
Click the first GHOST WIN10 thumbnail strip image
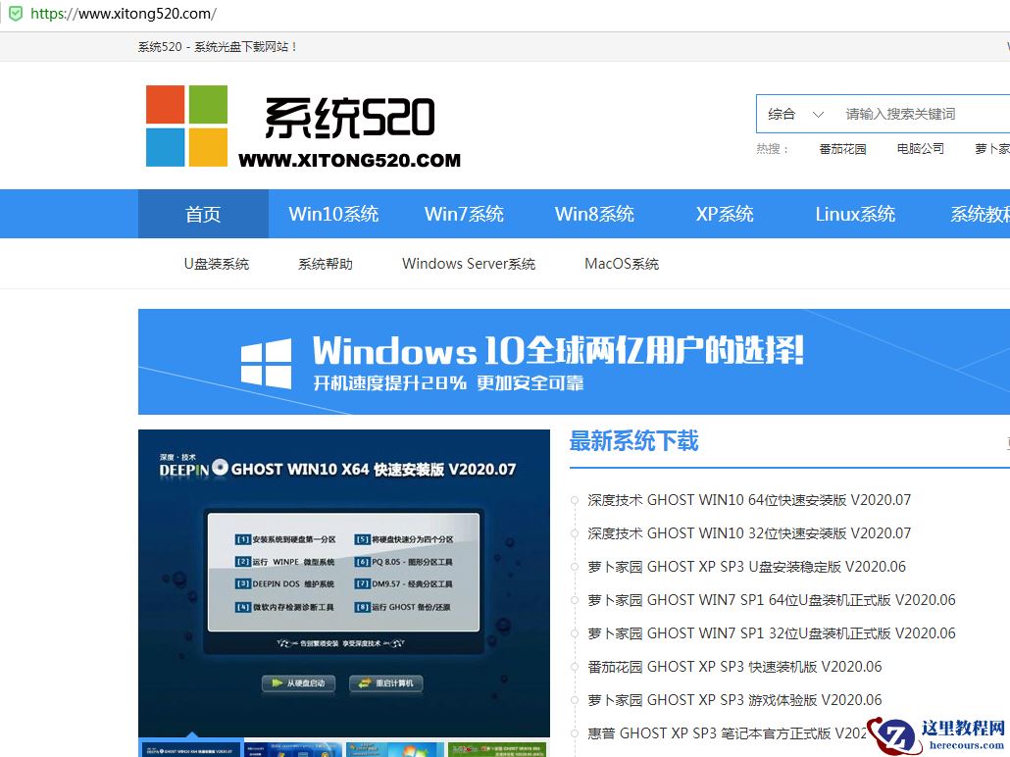pyautogui.click(x=192, y=748)
